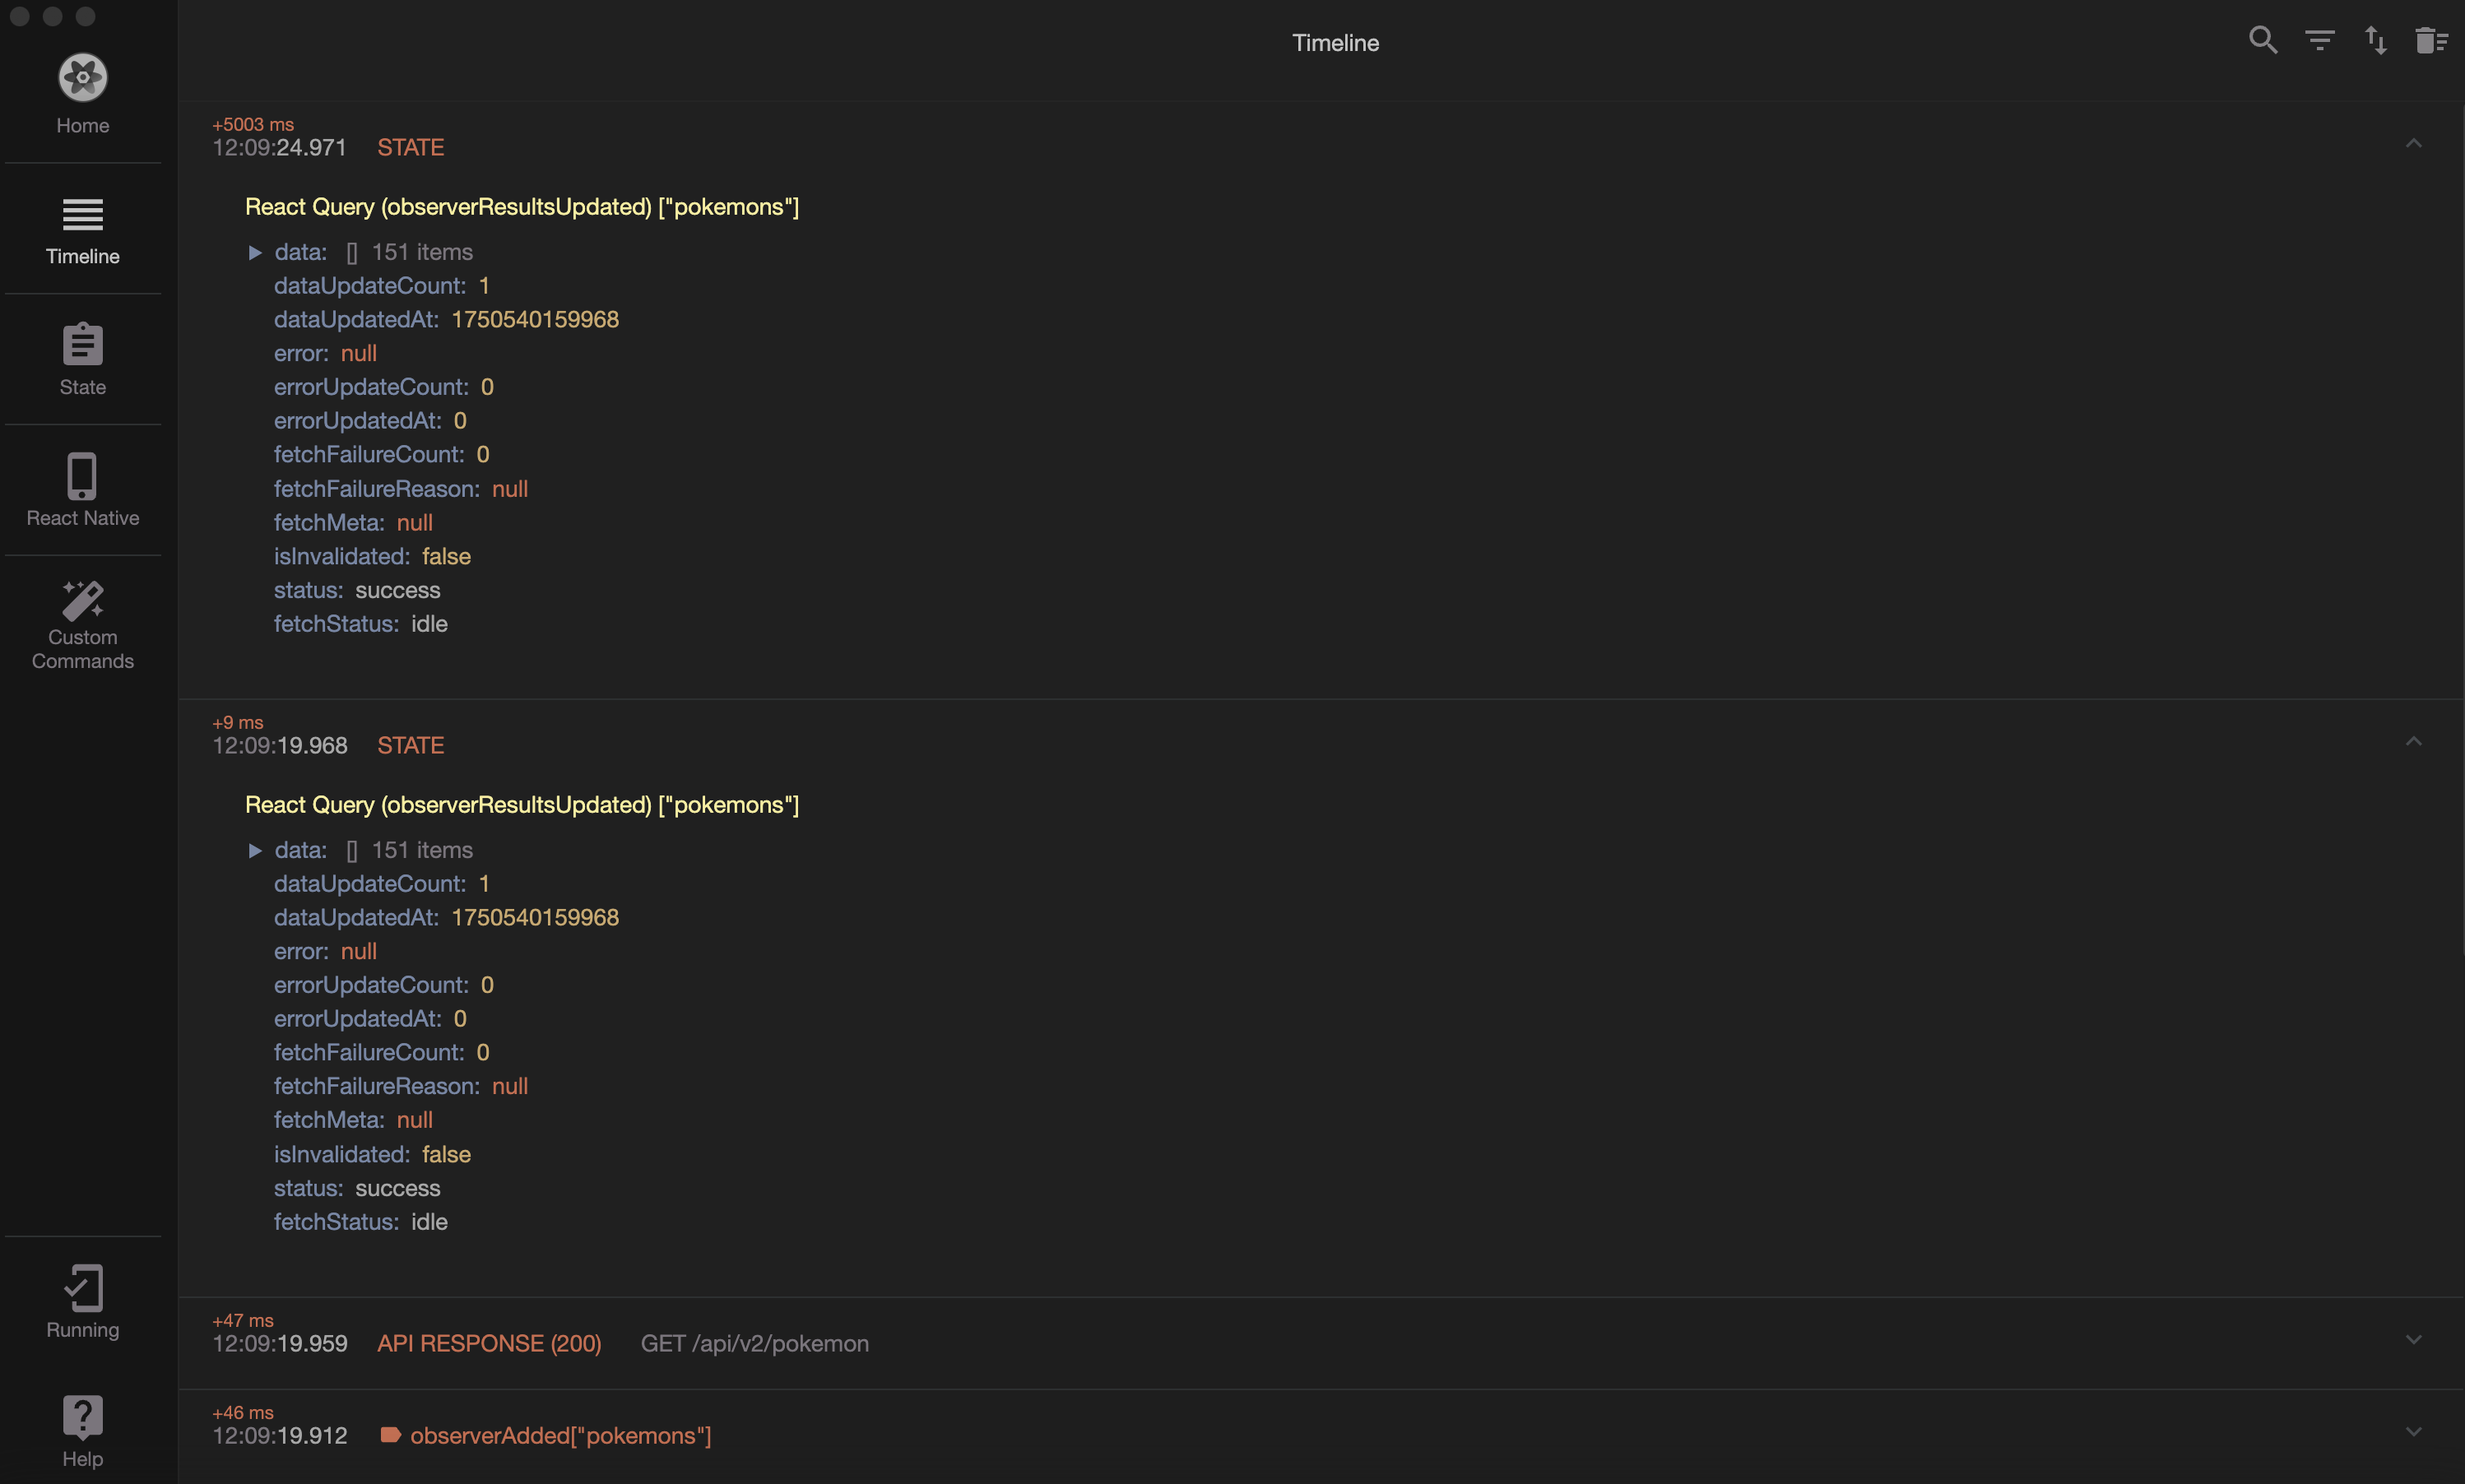The image size is (2465, 1484).
Task: Clear the timeline with trash icon
Action: click(x=2431, y=41)
